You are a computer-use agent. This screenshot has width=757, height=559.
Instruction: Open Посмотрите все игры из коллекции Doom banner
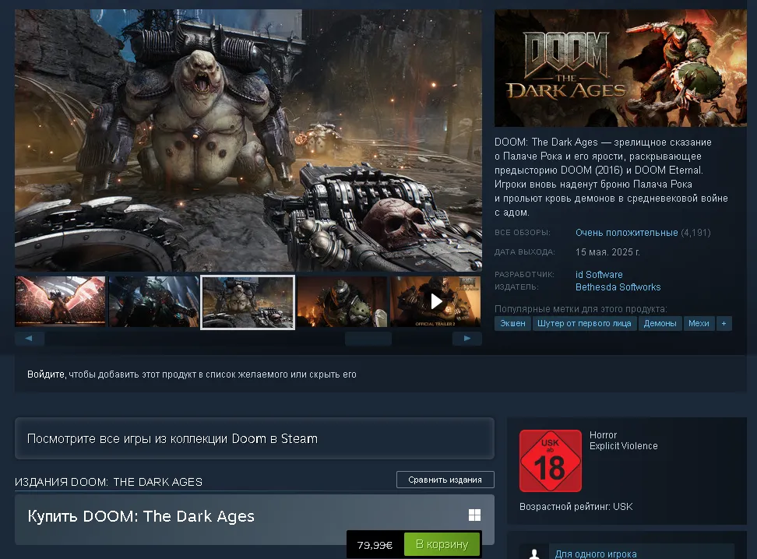click(x=255, y=438)
